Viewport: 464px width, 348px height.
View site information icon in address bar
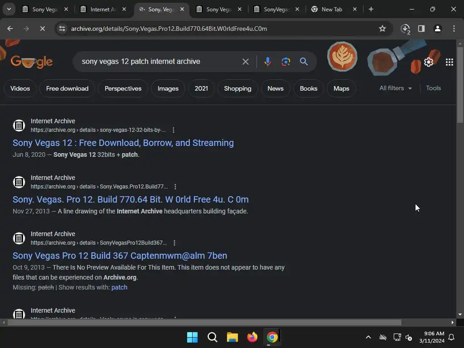62,29
